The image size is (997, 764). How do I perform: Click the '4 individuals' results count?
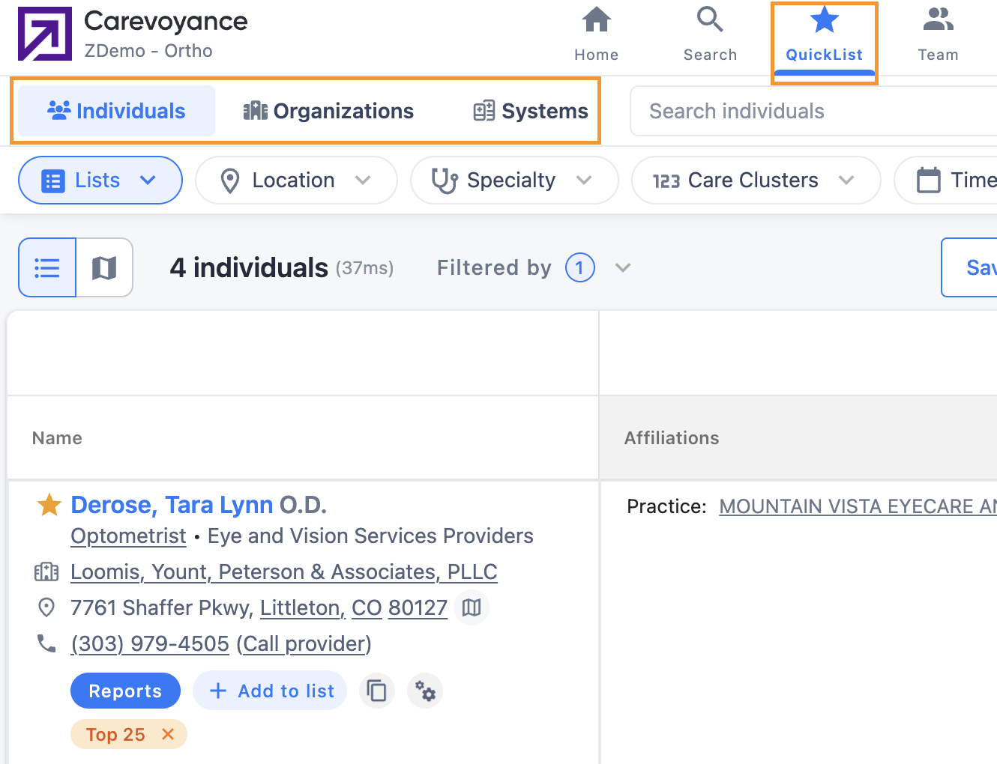point(249,267)
